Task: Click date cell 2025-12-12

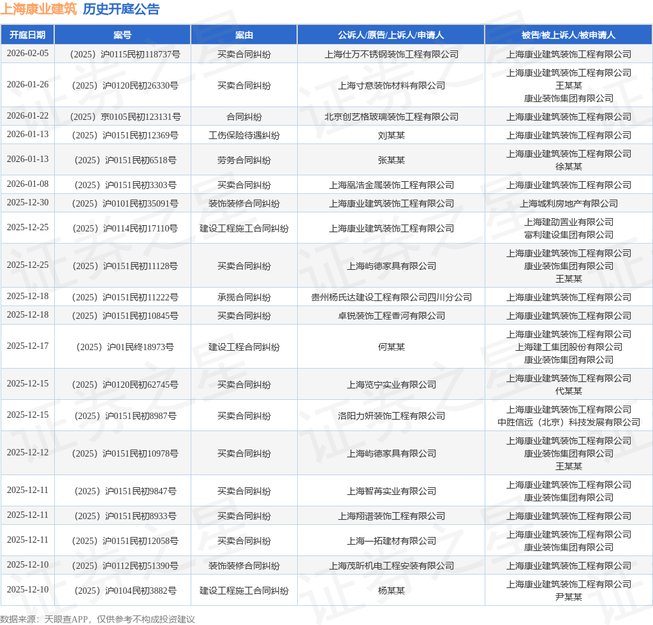Action: tap(27, 453)
